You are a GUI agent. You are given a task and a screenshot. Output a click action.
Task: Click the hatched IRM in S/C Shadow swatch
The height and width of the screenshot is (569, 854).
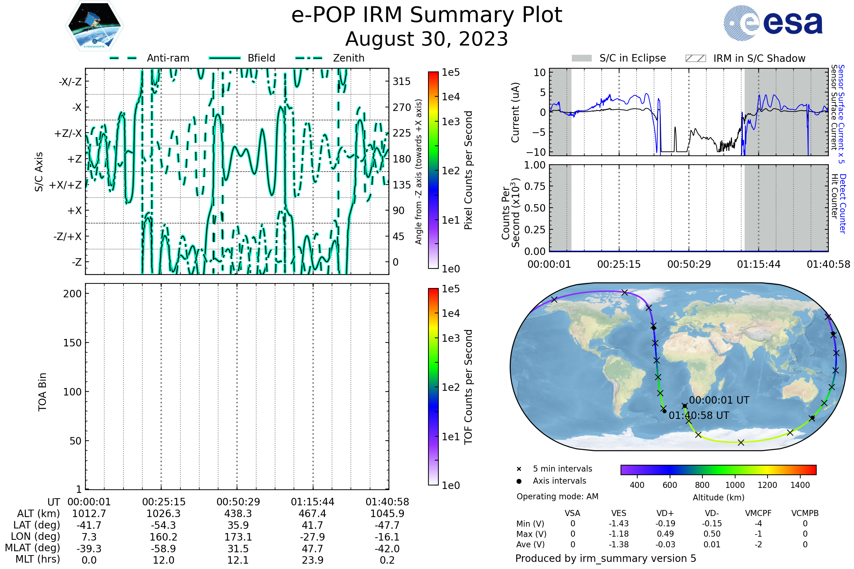pos(695,58)
